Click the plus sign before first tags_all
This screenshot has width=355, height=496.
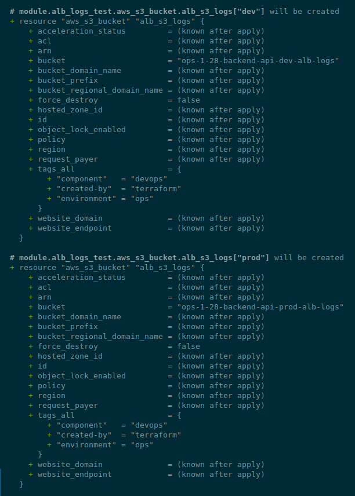point(31,169)
